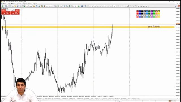181x102 pixels.
Task: Select the crosshair tool
Action: [x=117, y=6]
